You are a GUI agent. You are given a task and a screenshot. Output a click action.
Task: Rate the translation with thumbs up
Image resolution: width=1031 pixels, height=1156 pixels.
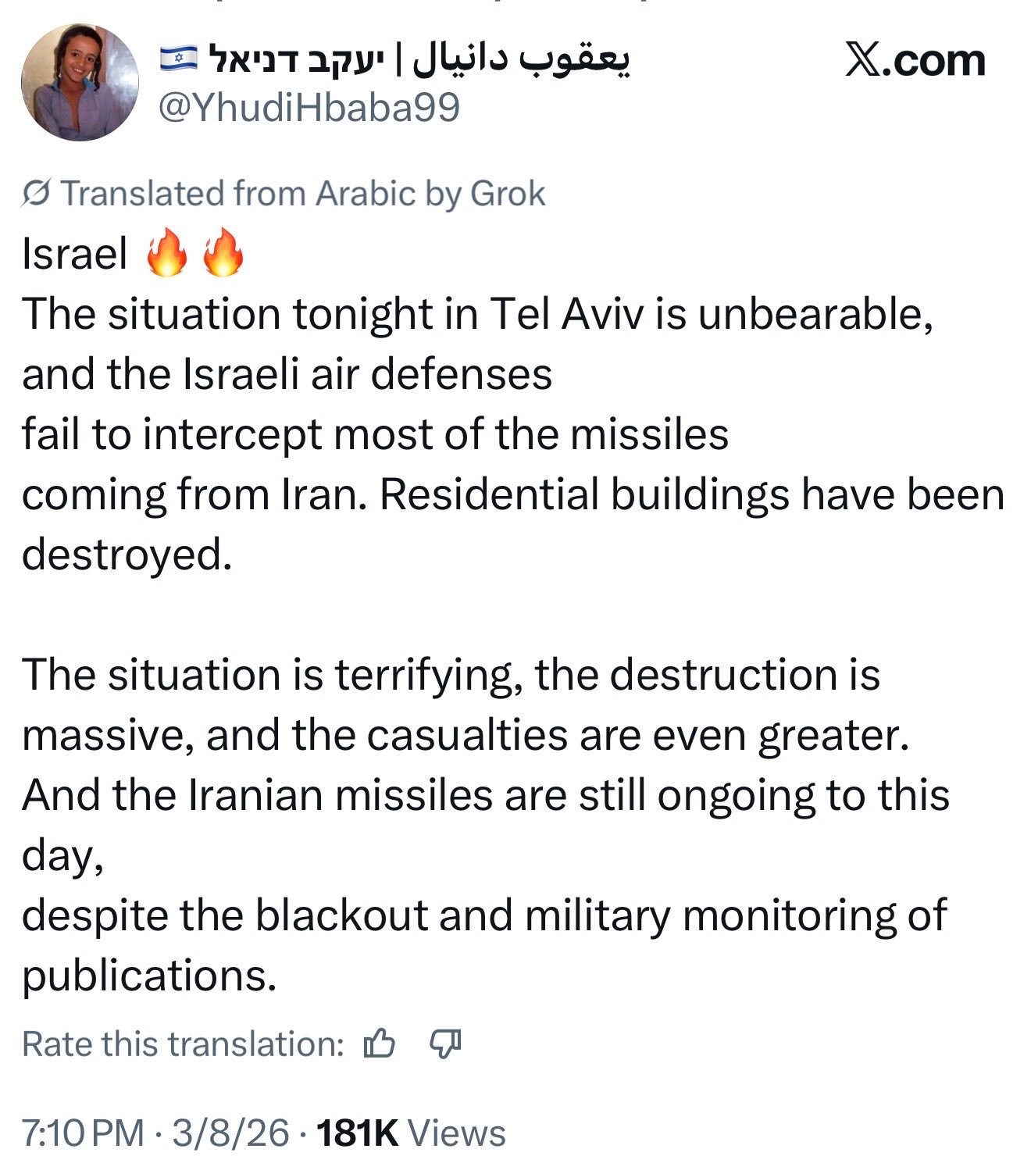pos(380,1043)
